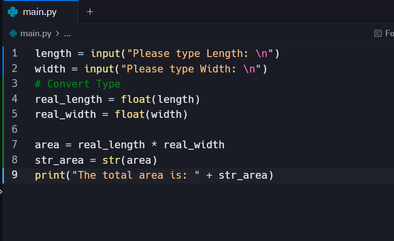
Task: Click line number 1 in gutter
Action: click(x=15, y=53)
